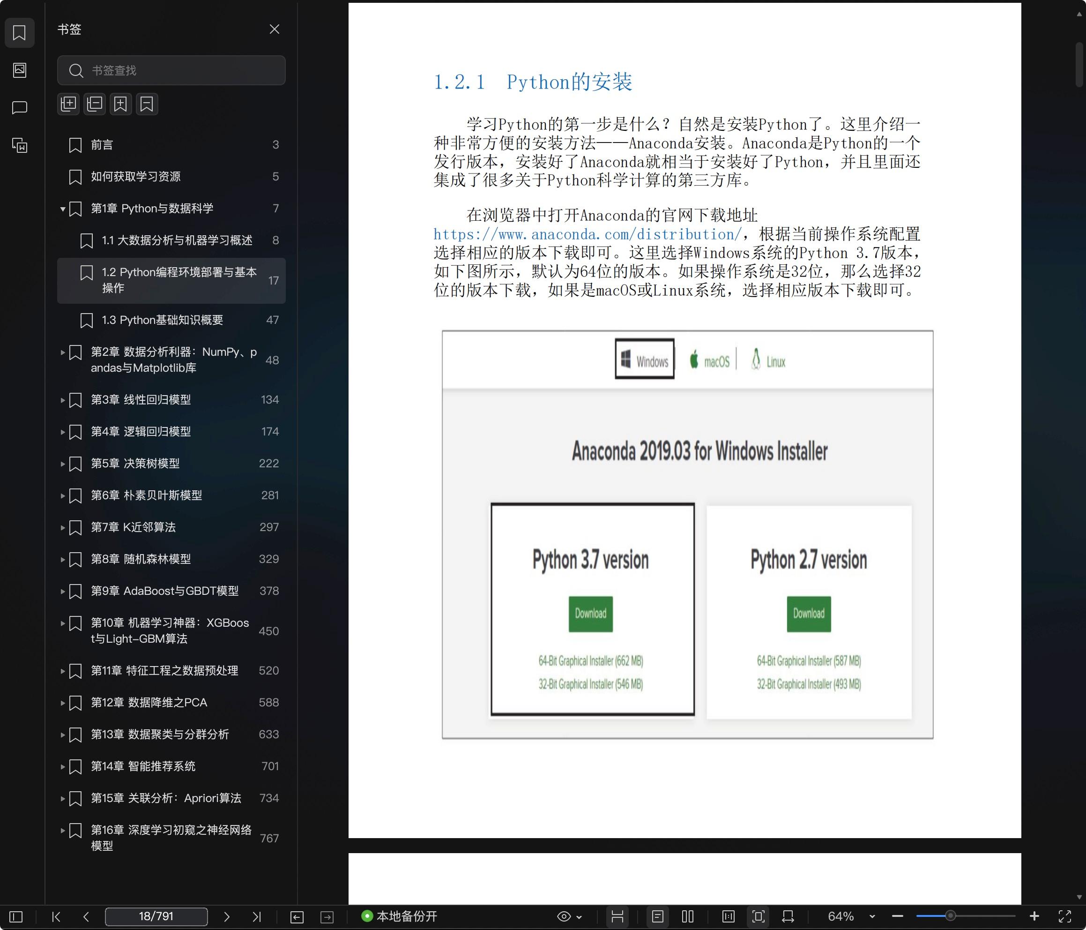Collapse the 第1章 Python与数据科学 bookmark
This screenshot has width=1086, height=930.
click(x=62, y=209)
